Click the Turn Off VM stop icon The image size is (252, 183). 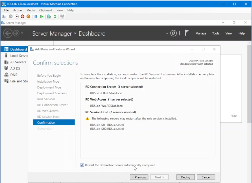[17, 16]
